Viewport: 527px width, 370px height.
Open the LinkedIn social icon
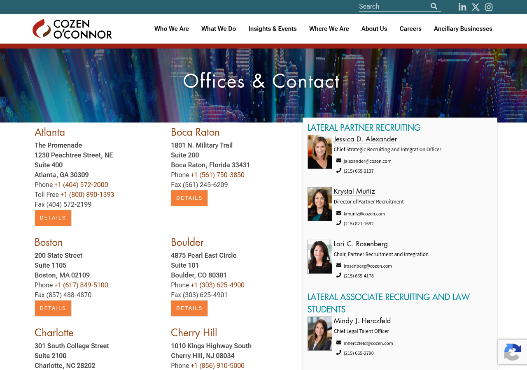(462, 7)
